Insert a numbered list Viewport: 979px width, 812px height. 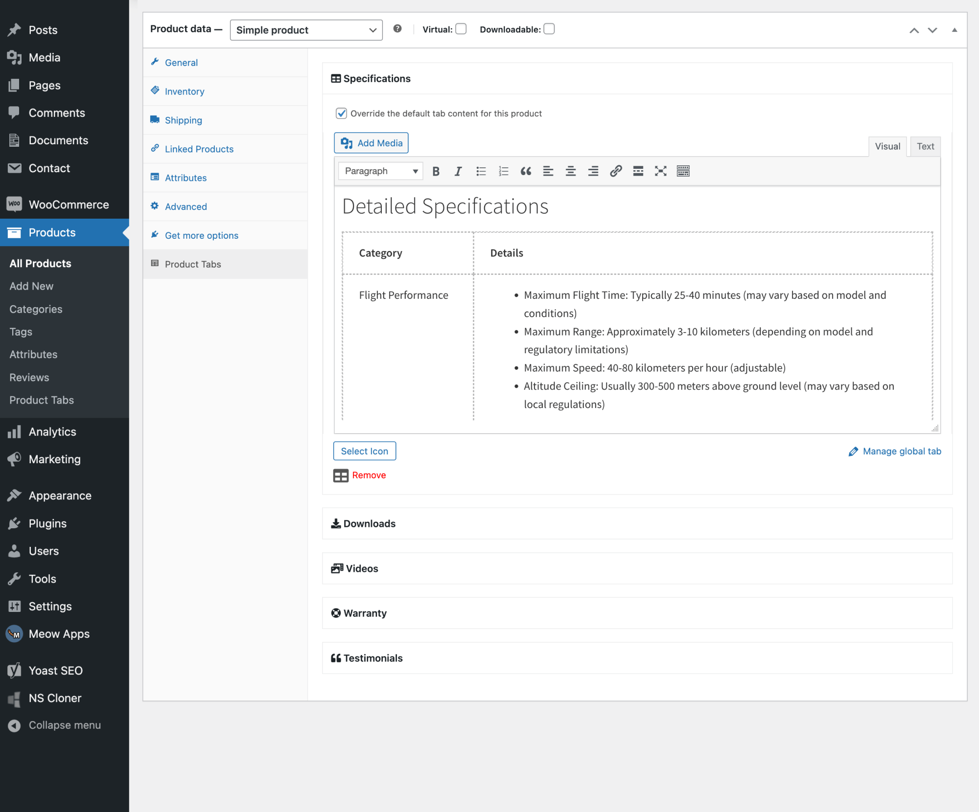click(503, 171)
